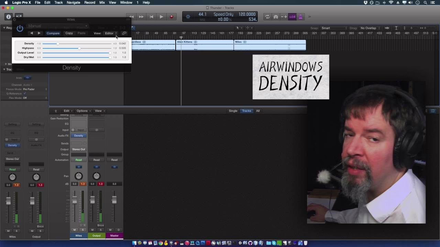This screenshot has width=440, height=247.
Task: Toggle the low latency minus-plus icon
Action: (x=284, y=17)
